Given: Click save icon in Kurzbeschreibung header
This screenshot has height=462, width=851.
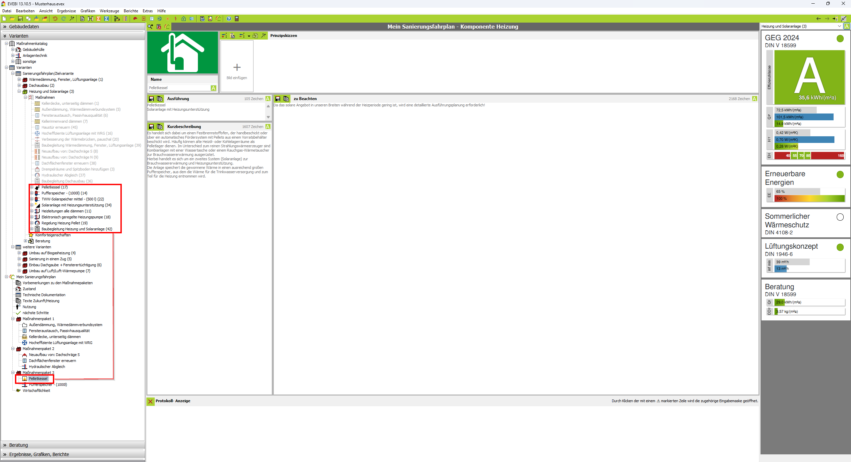Looking at the screenshot, I should click(x=151, y=127).
